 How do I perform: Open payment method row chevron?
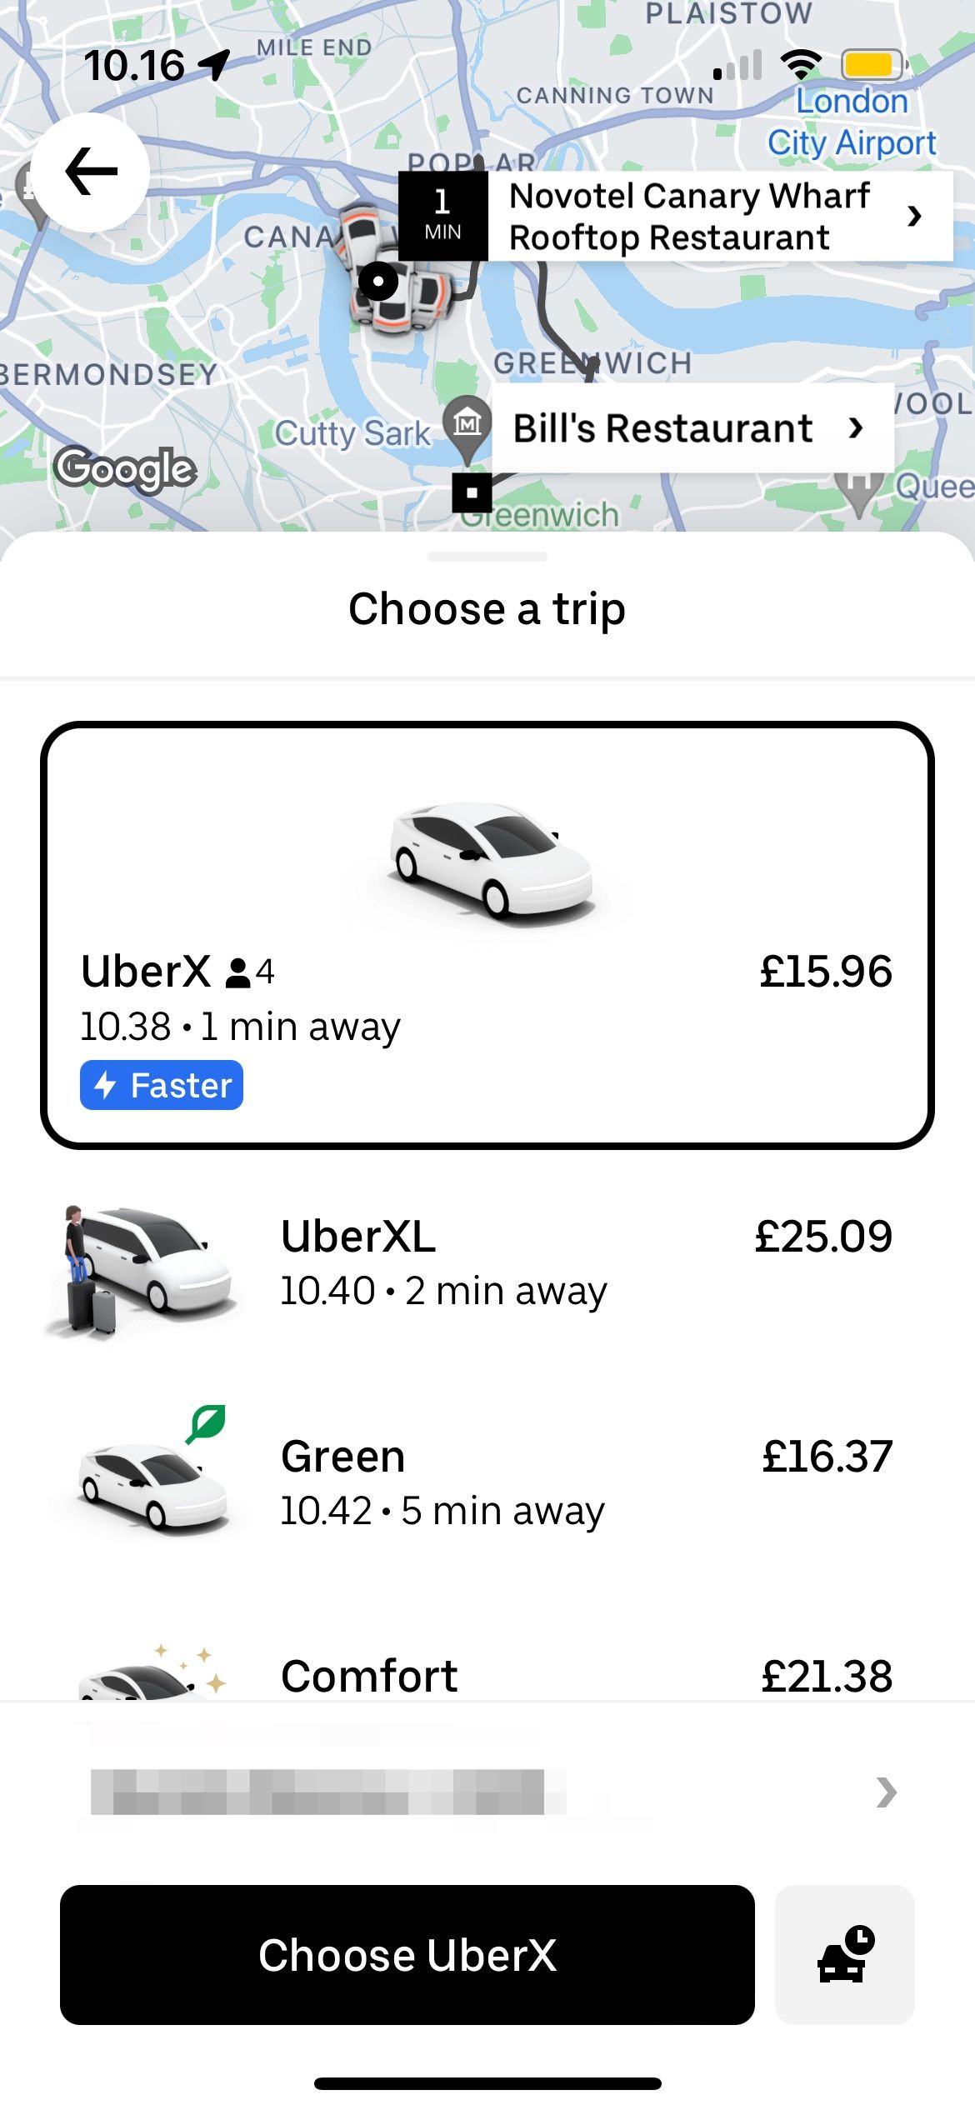pos(886,1792)
